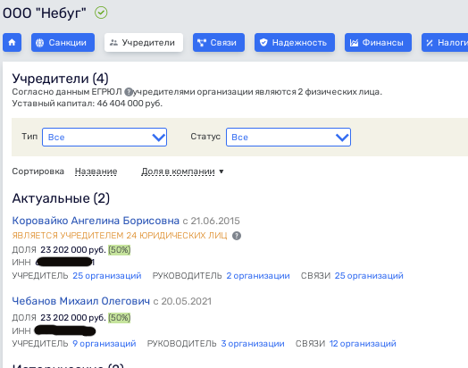Open Чебанов Михаил Олегович profile
The height and width of the screenshot is (368, 468).
[x=81, y=301]
